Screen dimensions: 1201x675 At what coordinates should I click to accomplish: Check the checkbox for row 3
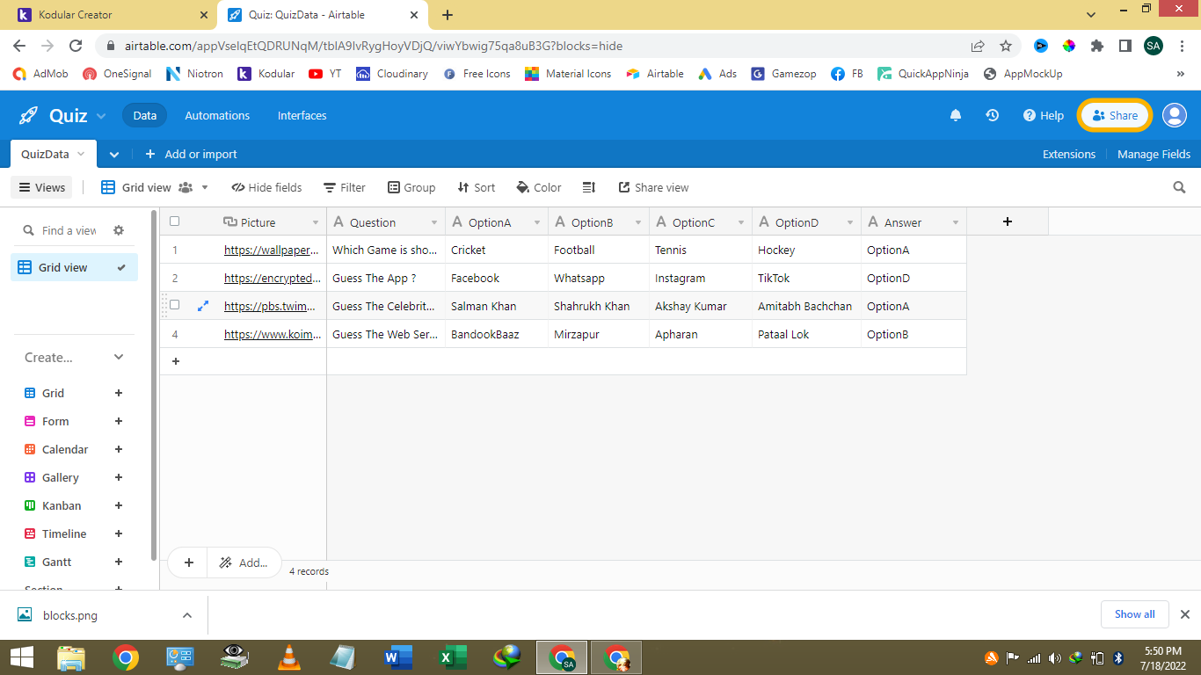click(174, 305)
